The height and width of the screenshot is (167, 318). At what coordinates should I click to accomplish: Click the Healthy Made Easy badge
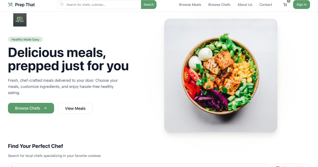pos(25,39)
